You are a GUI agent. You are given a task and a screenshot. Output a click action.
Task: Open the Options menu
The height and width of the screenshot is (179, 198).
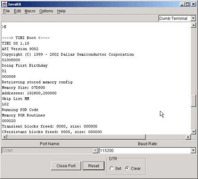(46, 11)
